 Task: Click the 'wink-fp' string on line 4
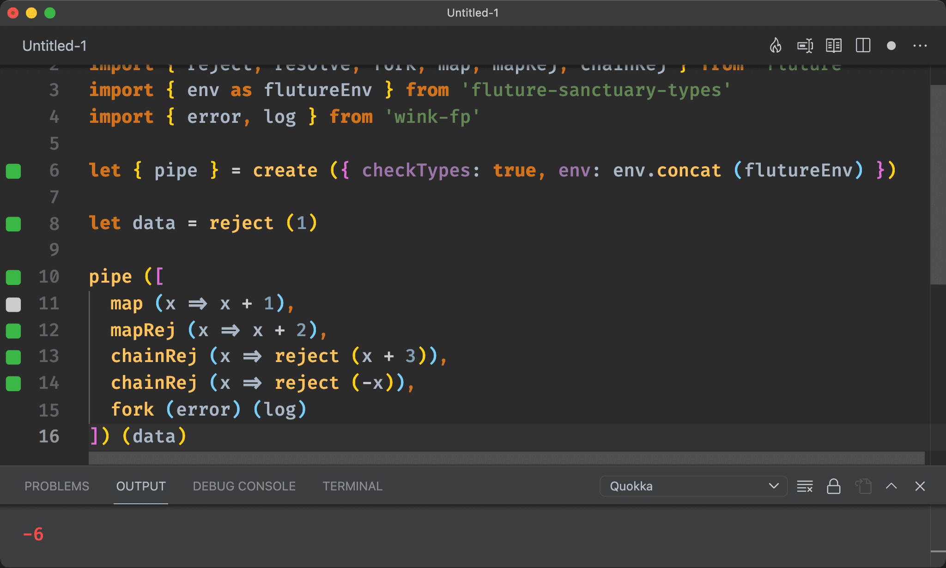(x=432, y=117)
